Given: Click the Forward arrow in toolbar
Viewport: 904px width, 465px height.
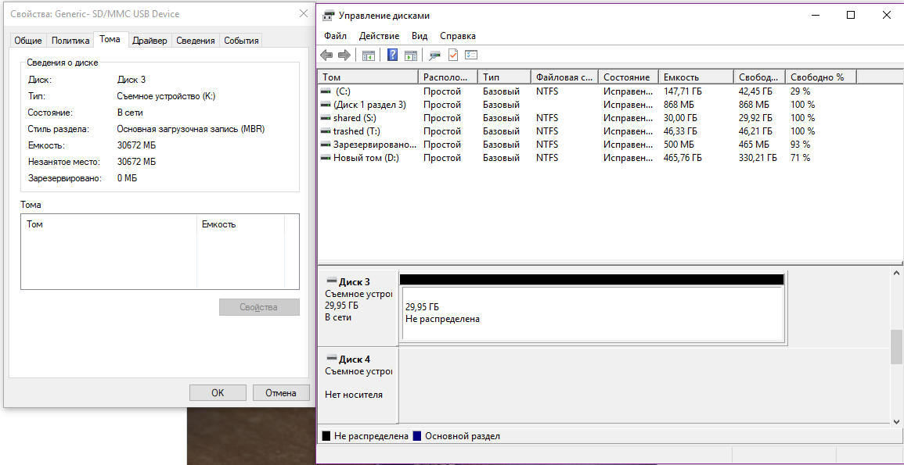Looking at the screenshot, I should (344, 55).
